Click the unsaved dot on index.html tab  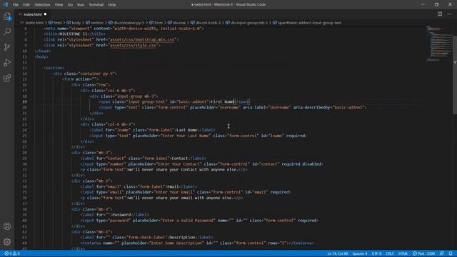45,14
